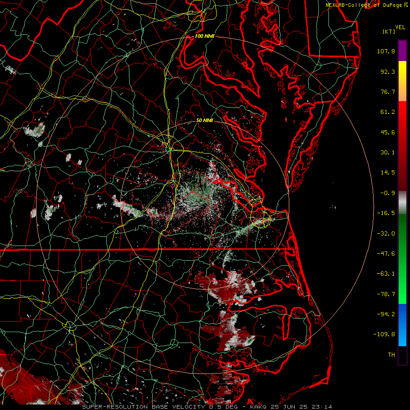Viewport: 410px width, 410px height.
Task: Click SUPER-RESOLUTION BASE VELOCITY in the caption
Action: 144,407
